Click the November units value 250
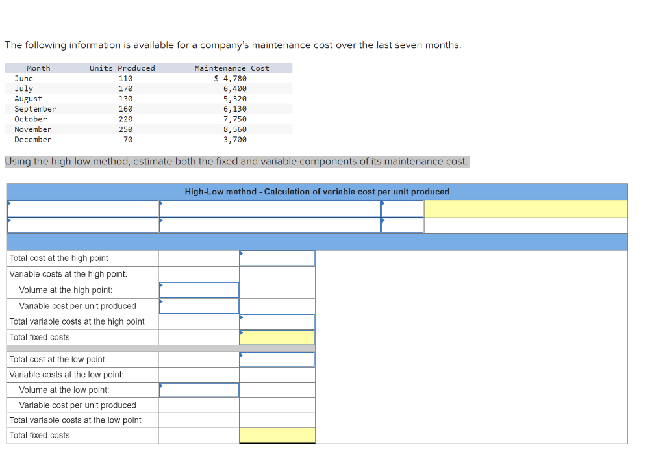This screenshot has width=665, height=476. (x=125, y=129)
